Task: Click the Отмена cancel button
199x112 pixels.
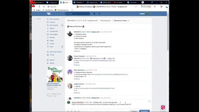Action: tap(134, 111)
